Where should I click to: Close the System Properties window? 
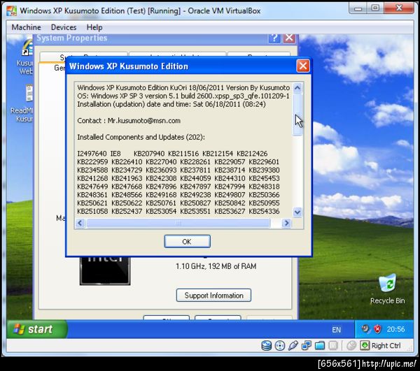(289, 38)
